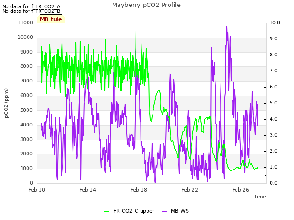Click the 'No data for f_FR_CO2_A' message
This screenshot has width=294, height=220.
pyautogui.click(x=31, y=6)
